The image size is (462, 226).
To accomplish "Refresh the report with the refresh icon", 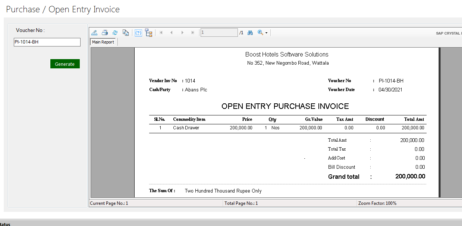I will pyautogui.click(x=115, y=33).
